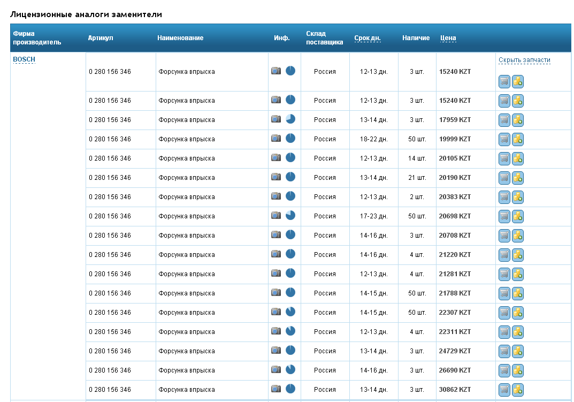Add the 20105 KZT item to cart
Viewport: 574px width, 402px height.
point(504,158)
